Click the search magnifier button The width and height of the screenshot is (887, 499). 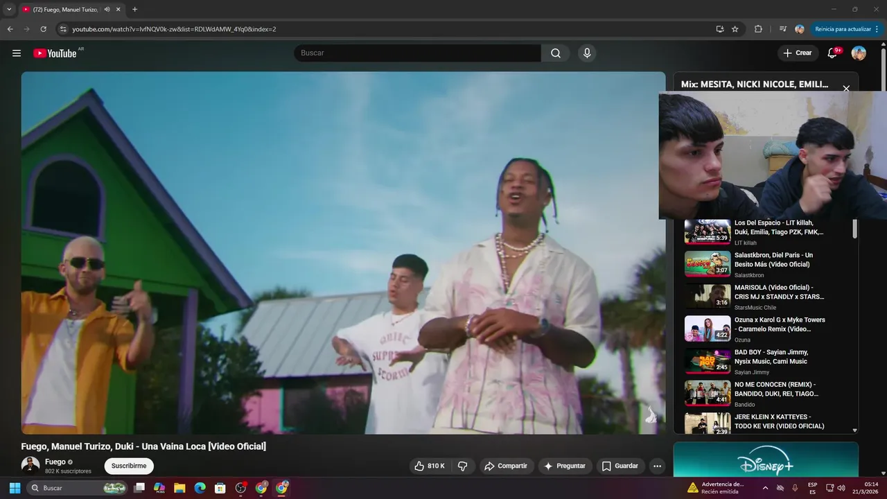click(556, 53)
